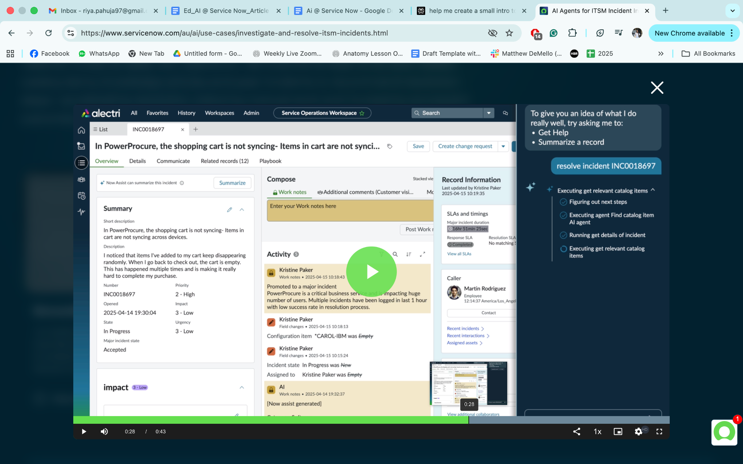Favorite the Service Operations Workspace star

point(362,113)
